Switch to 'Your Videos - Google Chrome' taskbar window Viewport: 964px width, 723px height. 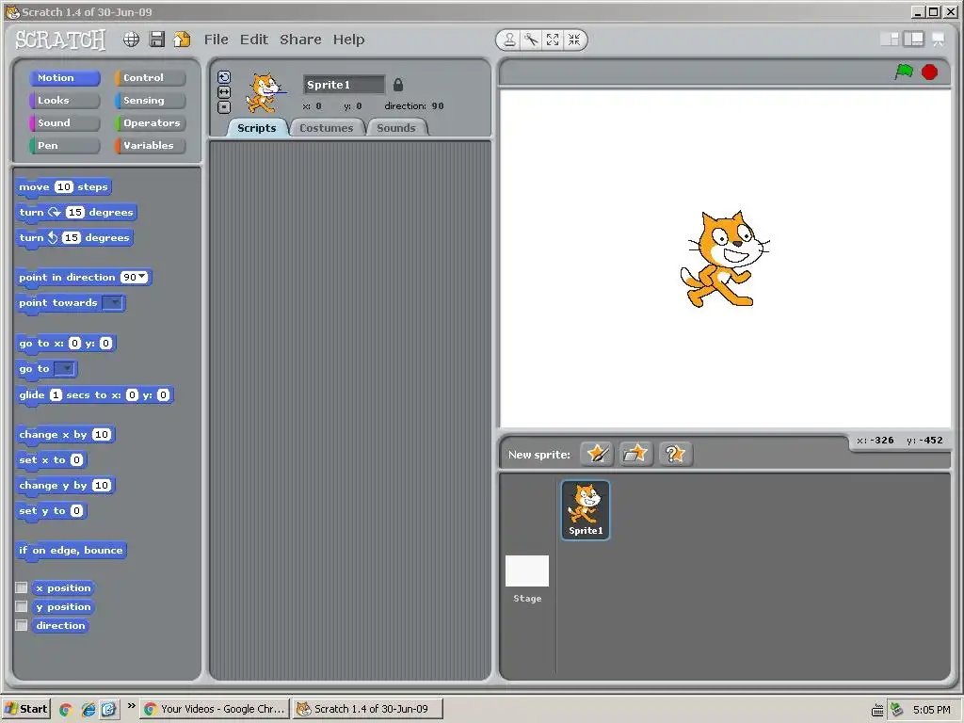tap(215, 709)
